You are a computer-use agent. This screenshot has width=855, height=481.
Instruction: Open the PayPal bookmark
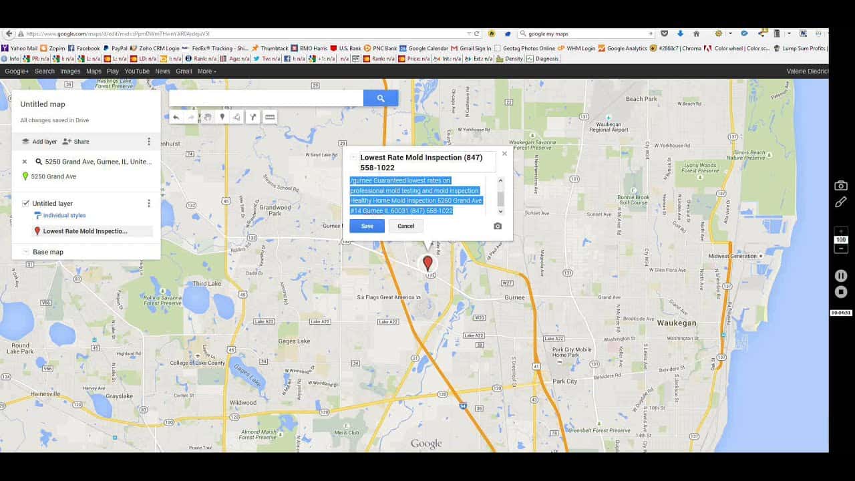pos(115,48)
